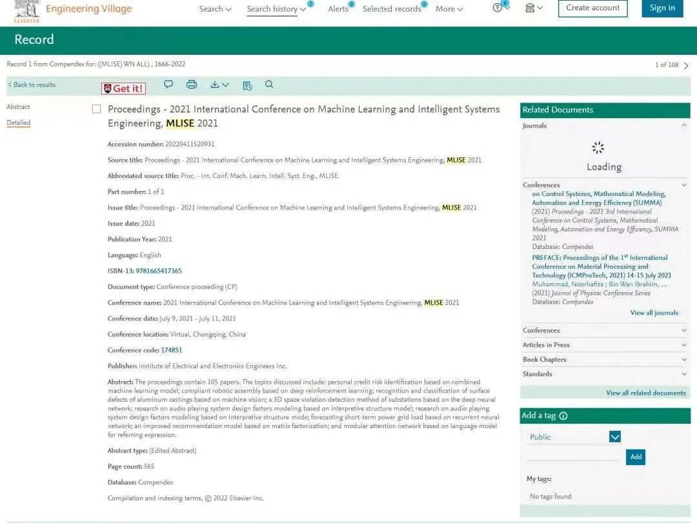The width and height of the screenshot is (697, 523).
Task: Click the record-list document icon in the toolbar
Action: click(248, 85)
